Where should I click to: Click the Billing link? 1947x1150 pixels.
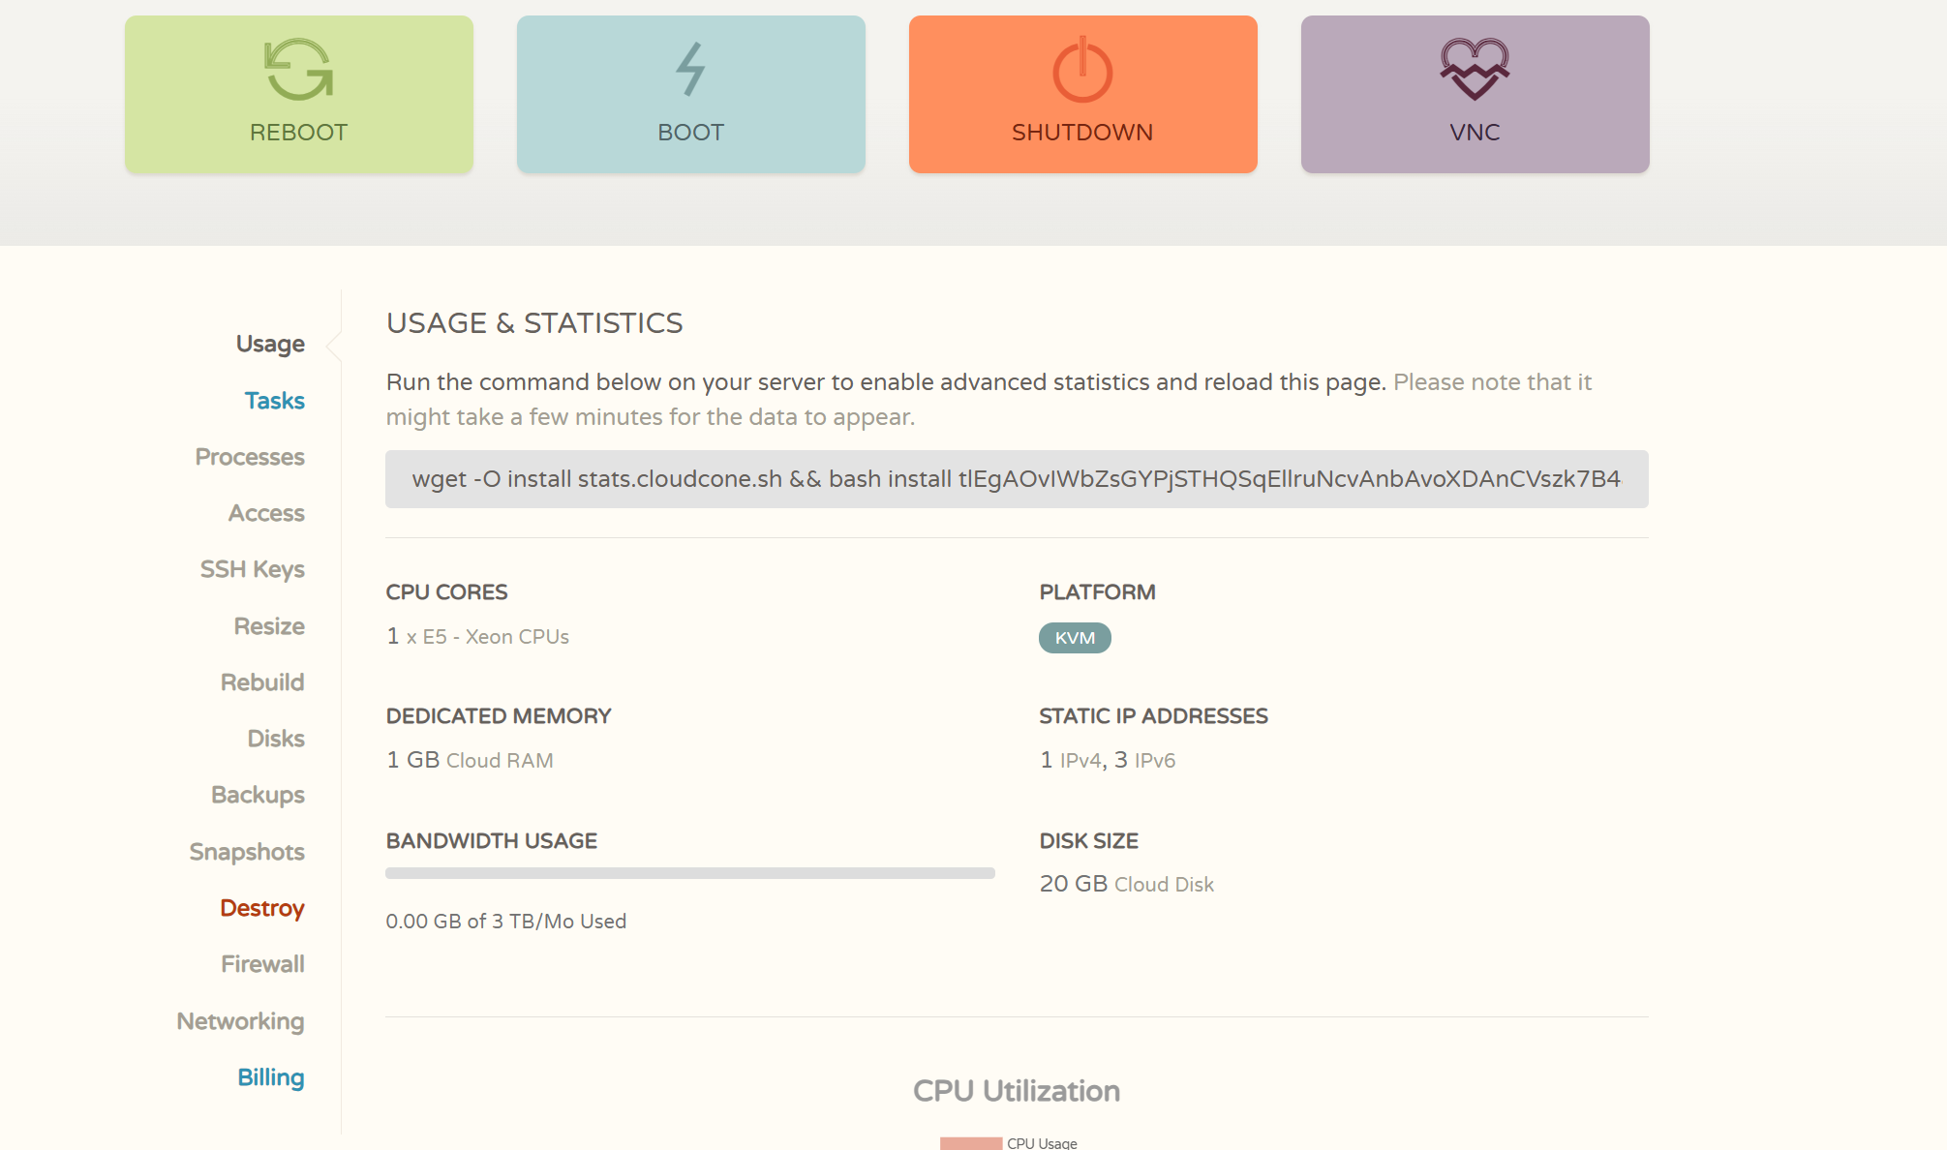tap(270, 1077)
